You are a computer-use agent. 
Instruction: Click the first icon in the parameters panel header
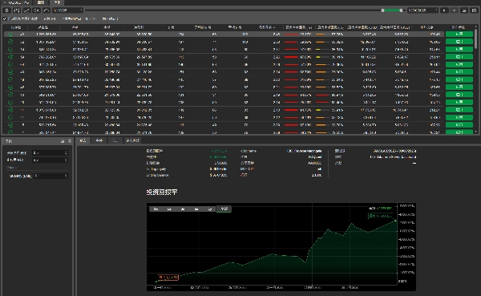click(63, 141)
